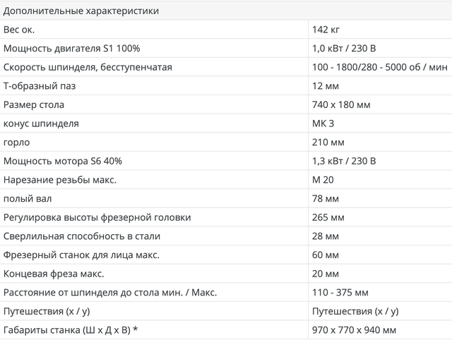Click the МК 3 spindle taper value

(x=323, y=123)
